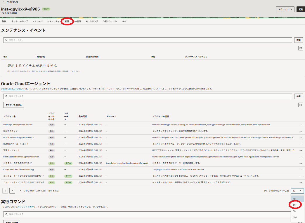Viewport: 305px width, 223px height.
Task: Expand the アクション dropdown menu
Action: click(x=285, y=9)
